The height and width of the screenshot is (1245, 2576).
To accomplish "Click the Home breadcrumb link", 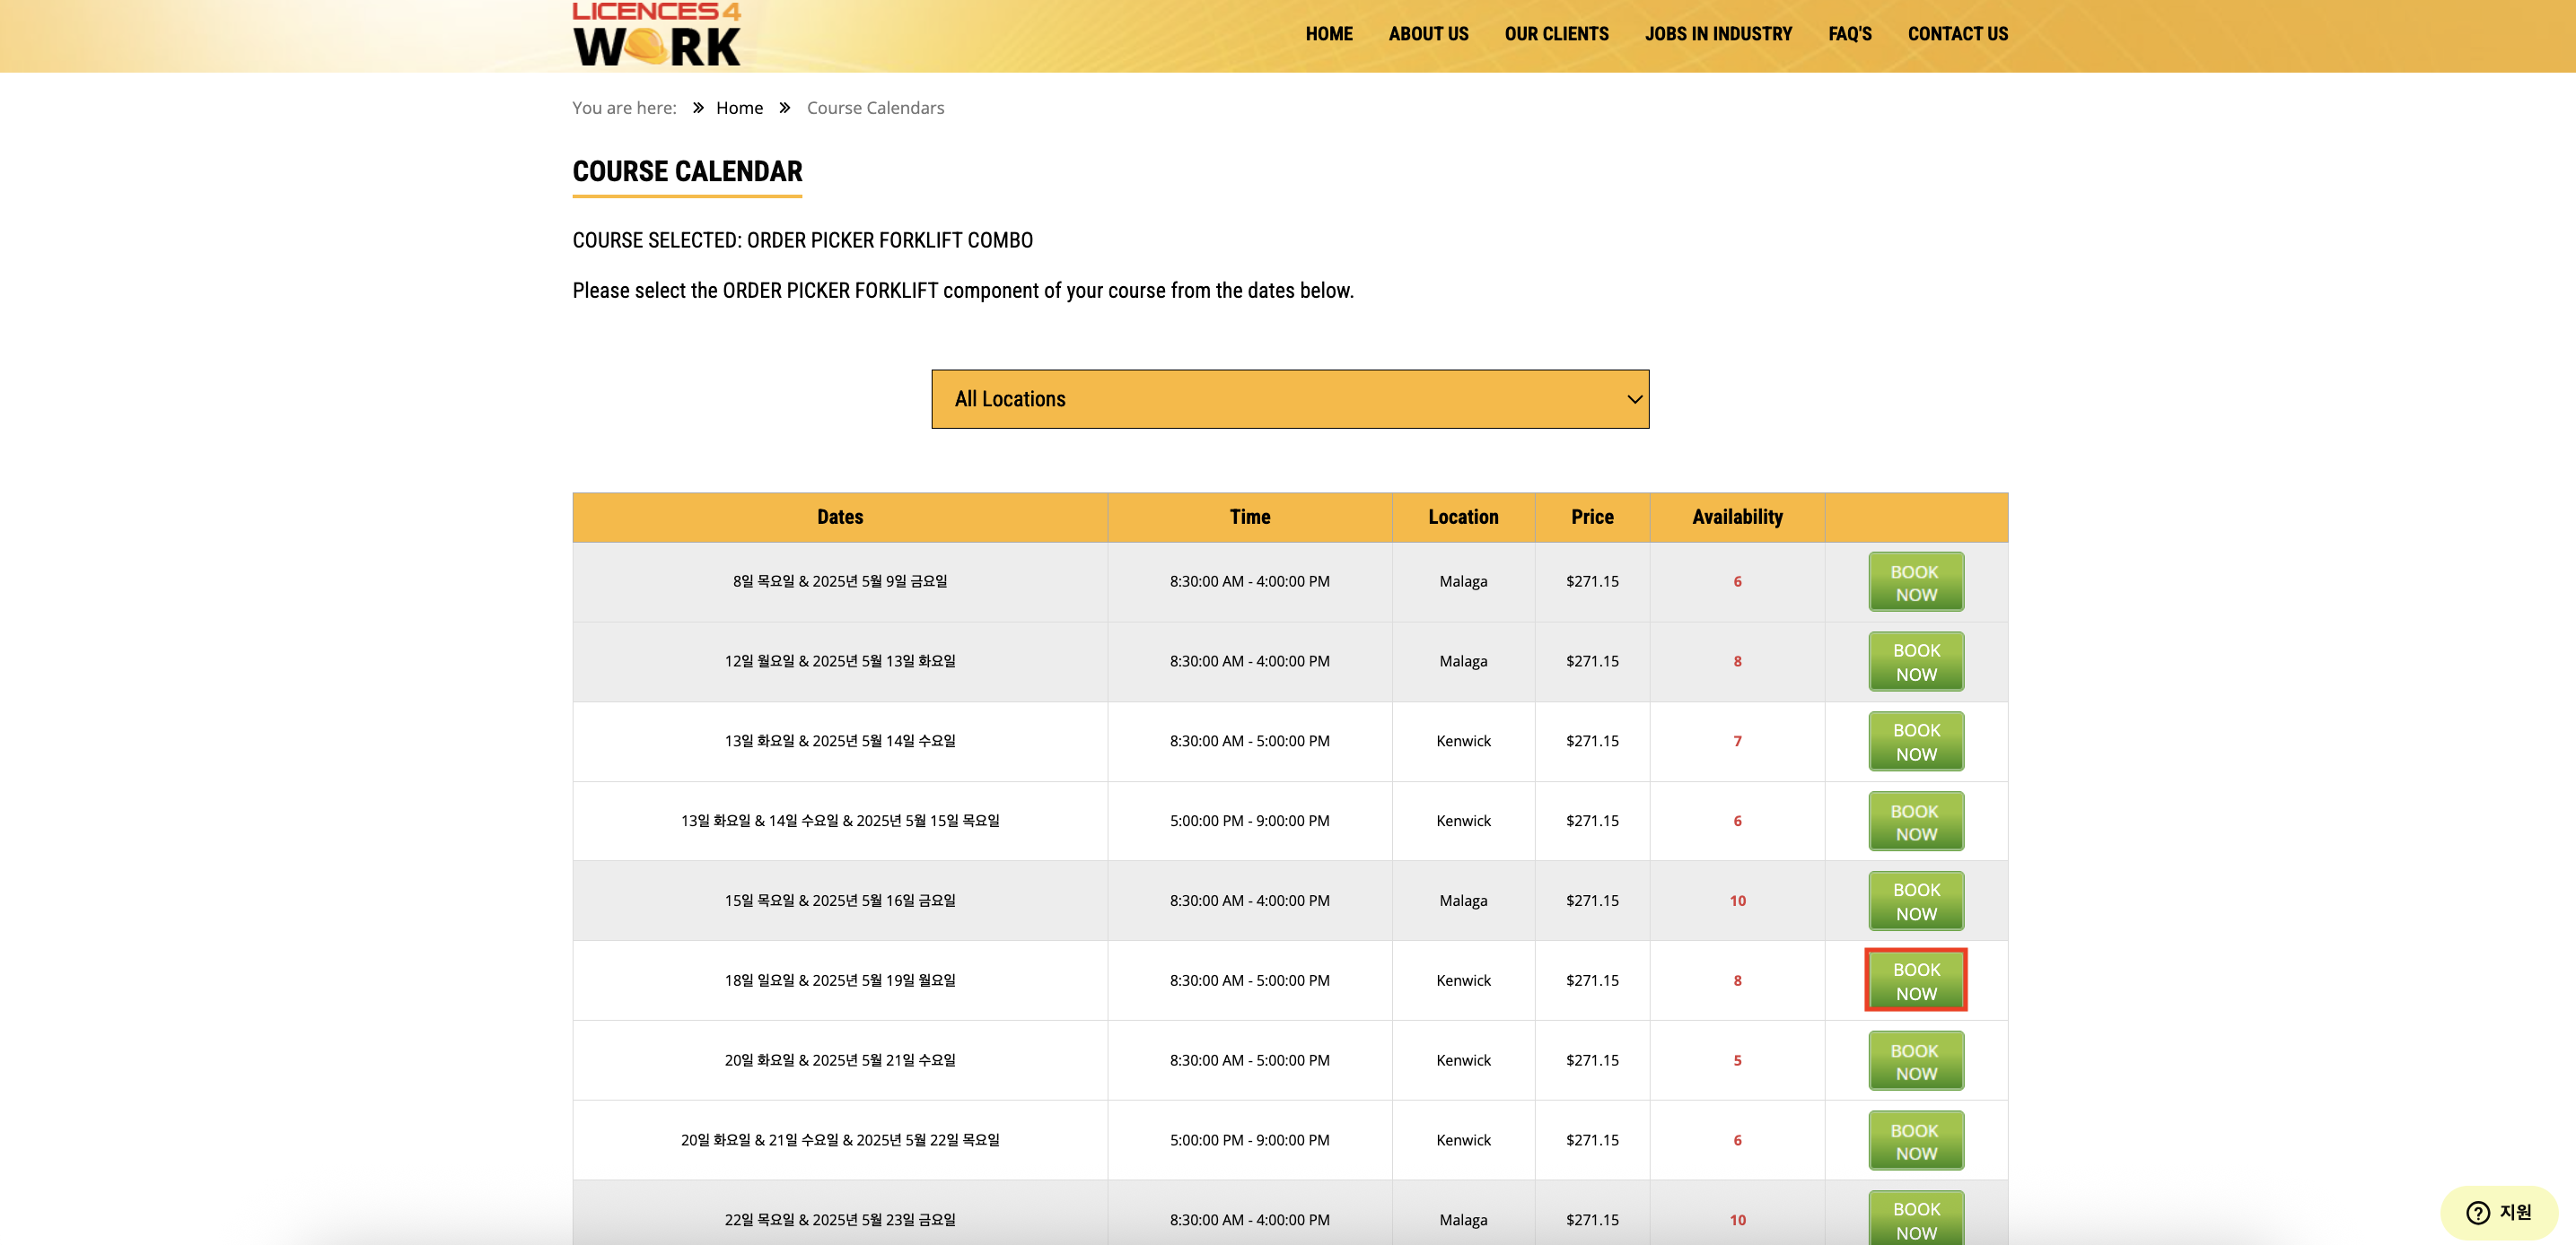I will click(739, 108).
